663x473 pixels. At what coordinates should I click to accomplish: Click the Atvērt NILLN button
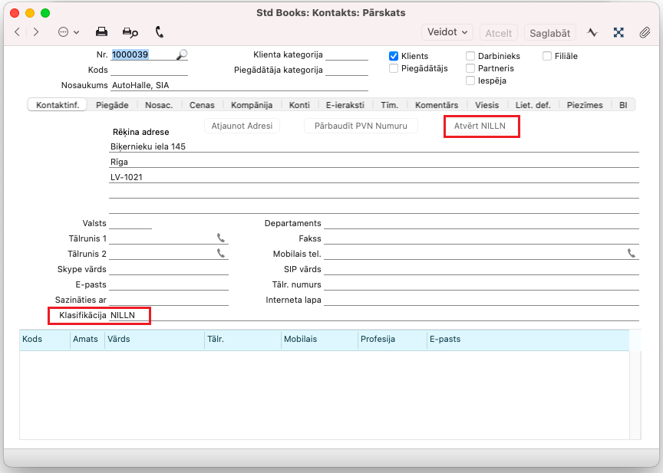click(482, 126)
